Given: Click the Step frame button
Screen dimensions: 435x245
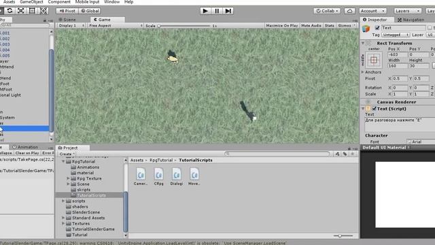Looking at the screenshot, I should (228, 11).
